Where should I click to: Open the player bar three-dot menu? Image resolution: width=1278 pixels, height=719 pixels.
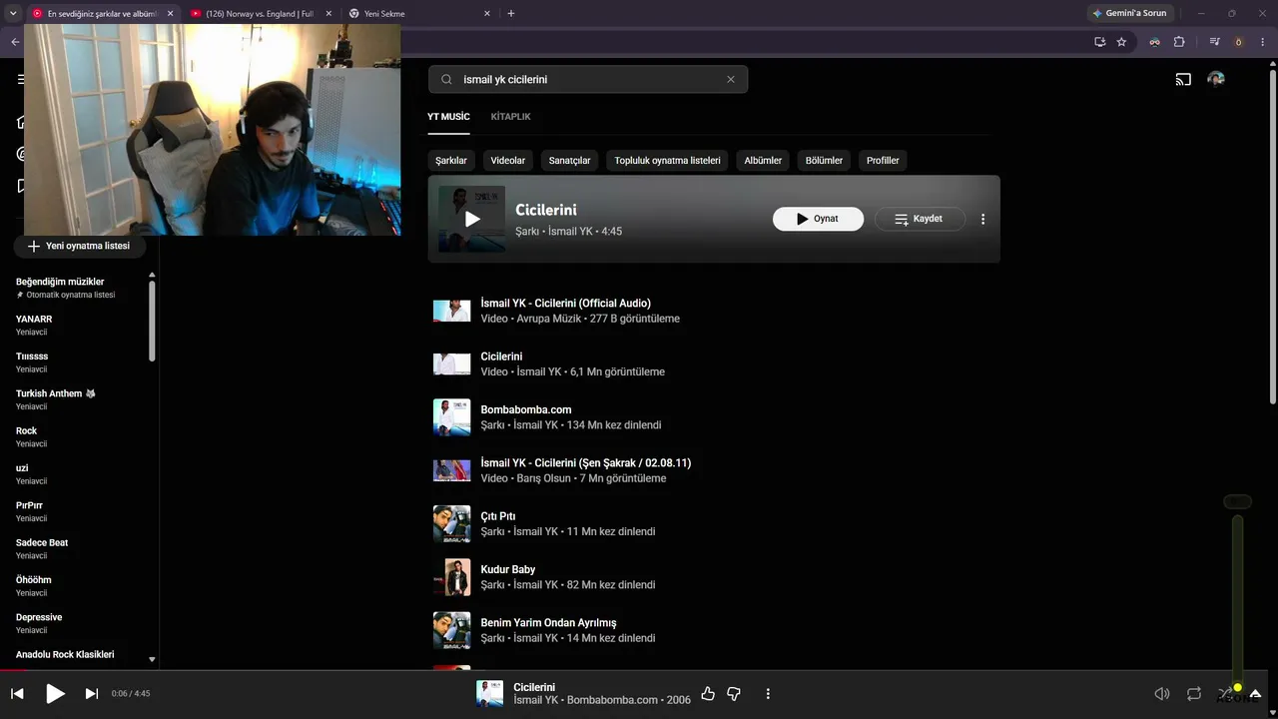[768, 693]
